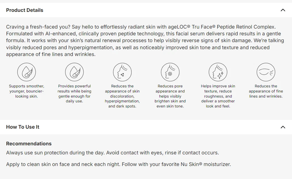The height and width of the screenshot is (179, 292).
Task: Click the fine lines eye icon
Action: [266, 72]
